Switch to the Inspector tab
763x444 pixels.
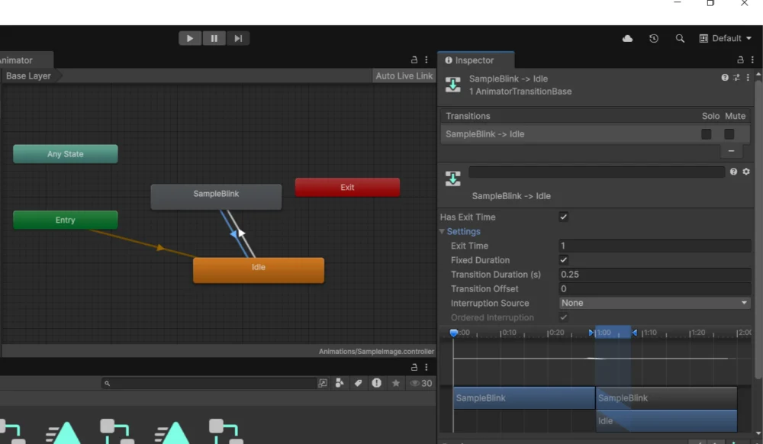coord(474,60)
